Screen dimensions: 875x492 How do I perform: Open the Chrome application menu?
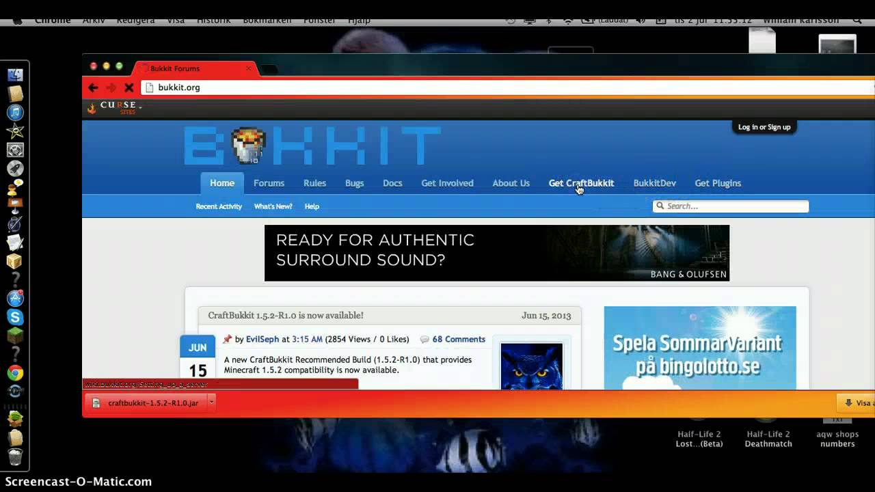tap(53, 20)
